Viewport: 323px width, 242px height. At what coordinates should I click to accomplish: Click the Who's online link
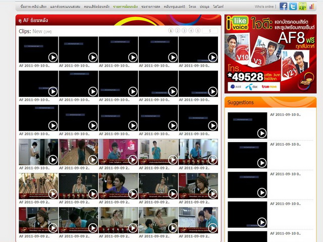pos(264,7)
